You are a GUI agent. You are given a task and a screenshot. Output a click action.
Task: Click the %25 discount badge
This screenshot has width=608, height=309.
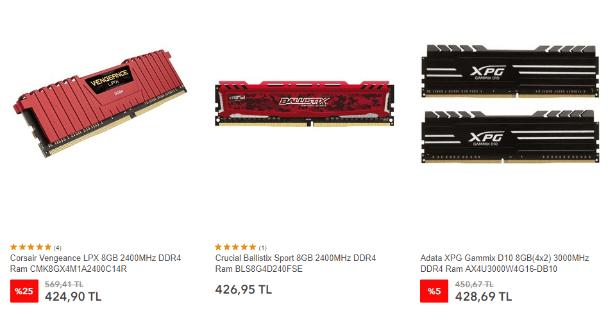pyautogui.click(x=24, y=291)
